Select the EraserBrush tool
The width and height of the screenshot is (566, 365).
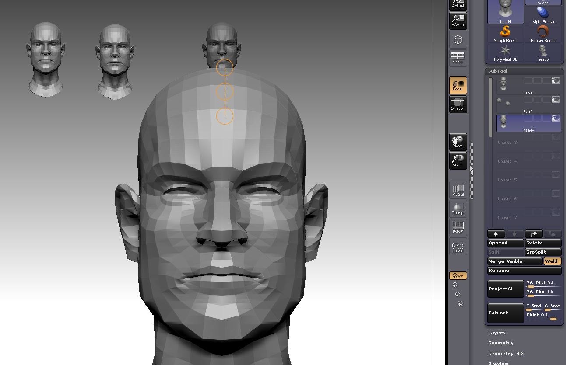pos(543,33)
